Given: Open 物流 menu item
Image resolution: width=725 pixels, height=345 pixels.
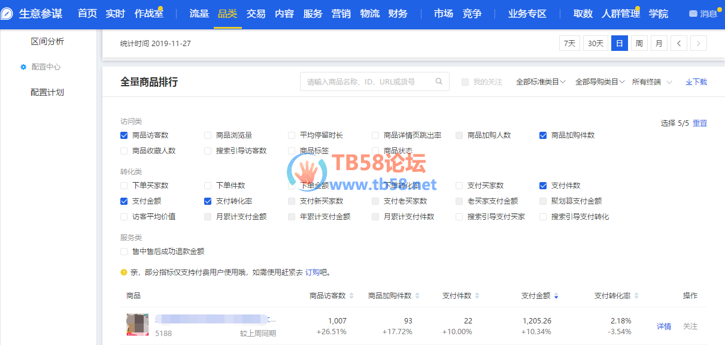Looking at the screenshot, I should 370,14.
